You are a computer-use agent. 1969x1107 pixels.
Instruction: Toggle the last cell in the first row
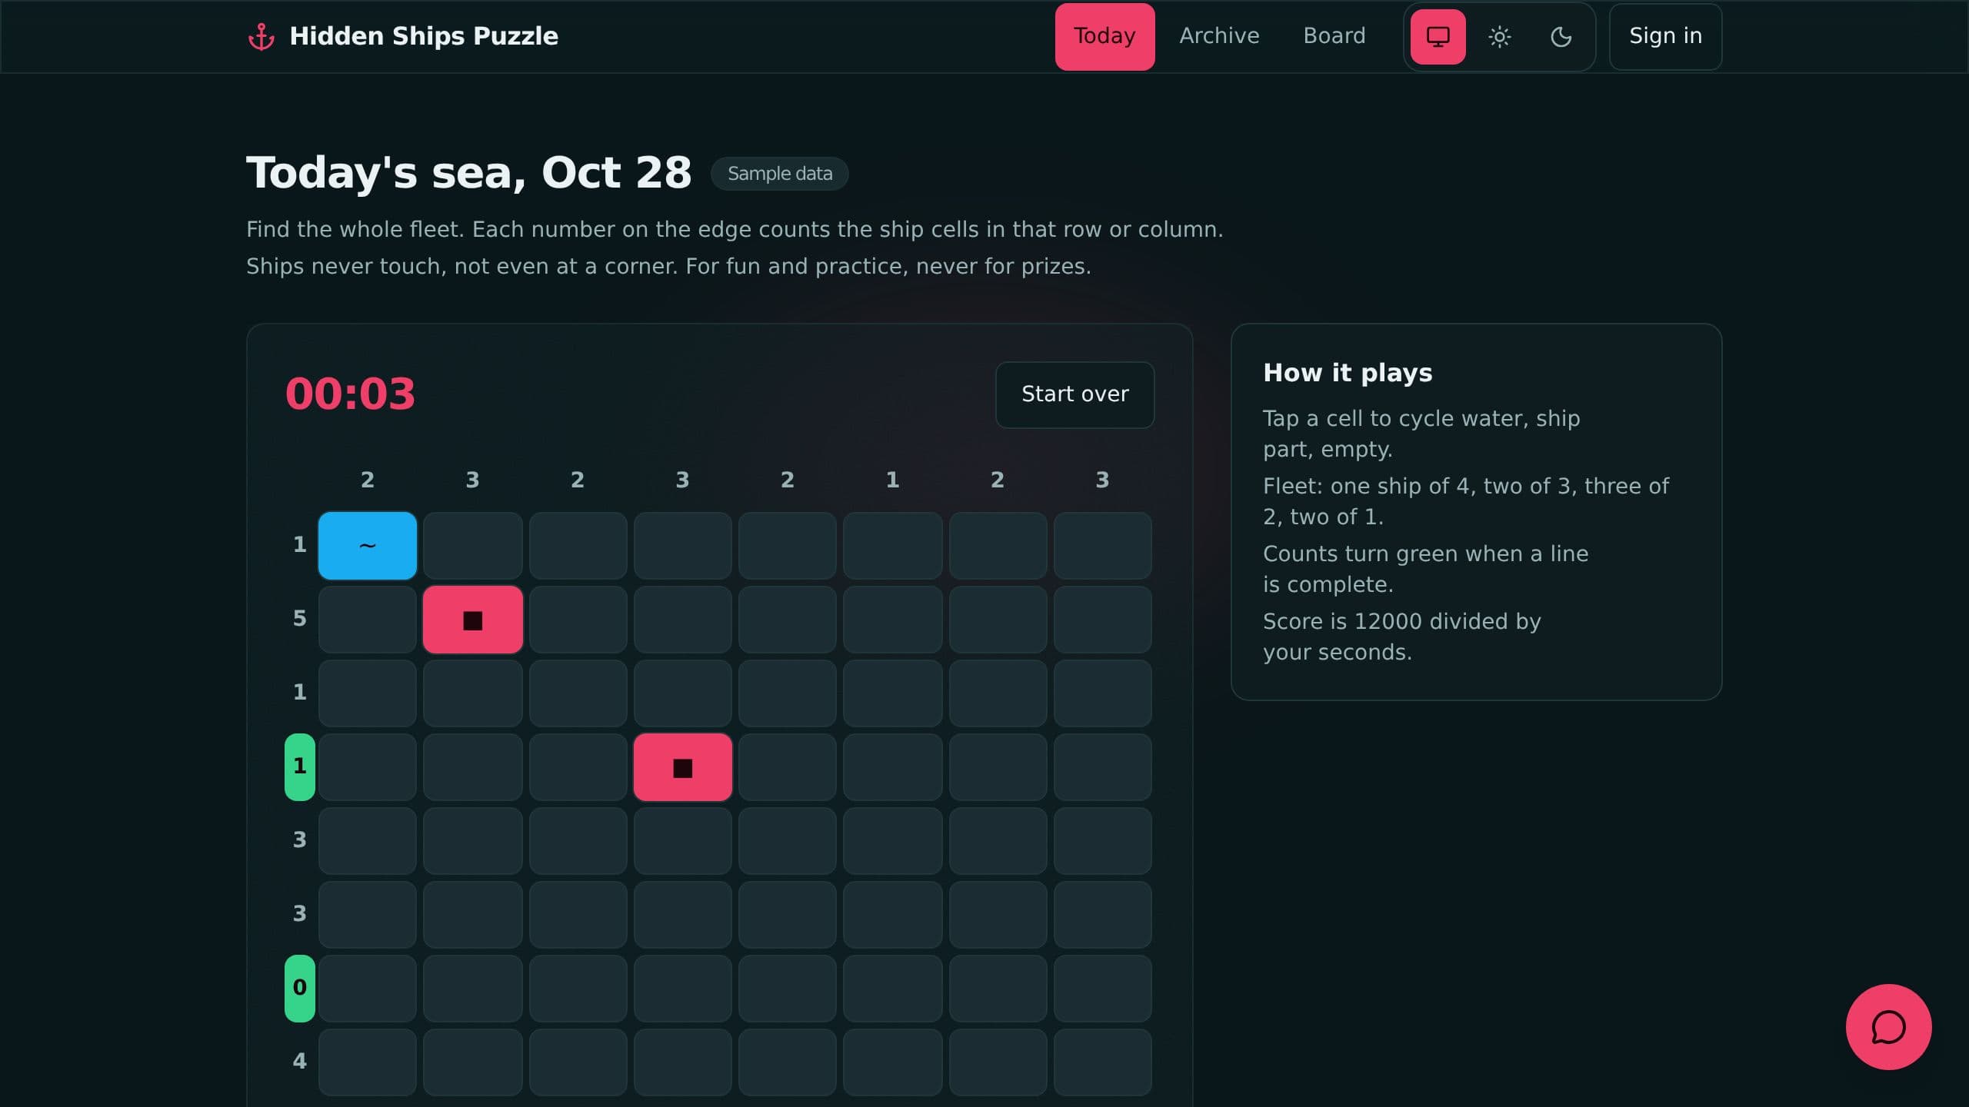(x=1102, y=545)
